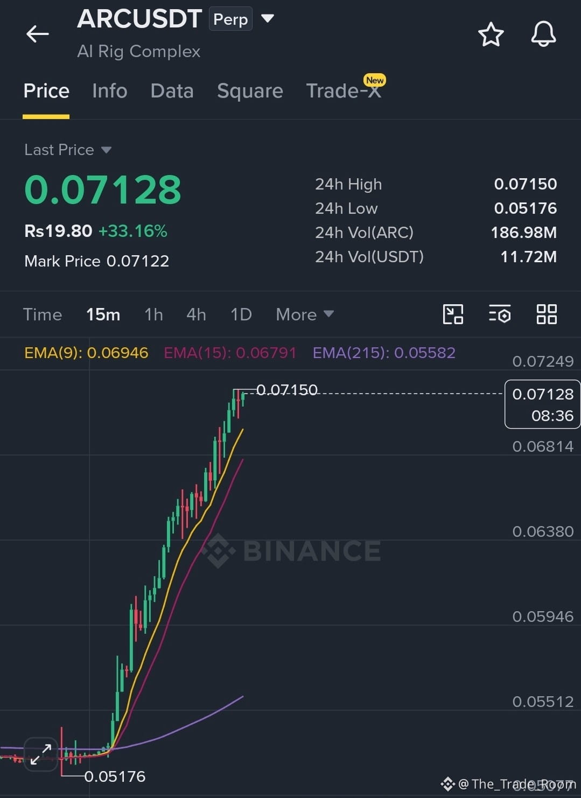Tap the 0.05946 price axis label
The height and width of the screenshot is (798, 581).
click(x=543, y=617)
